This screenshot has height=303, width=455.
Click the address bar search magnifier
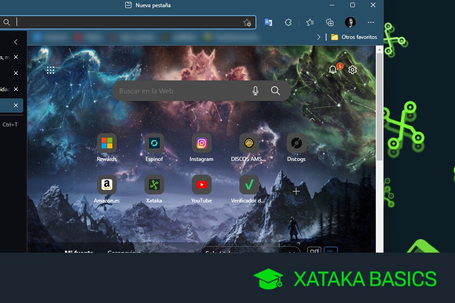[6, 22]
